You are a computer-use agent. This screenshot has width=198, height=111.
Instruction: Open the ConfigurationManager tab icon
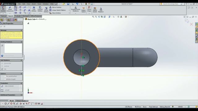click(8, 20)
